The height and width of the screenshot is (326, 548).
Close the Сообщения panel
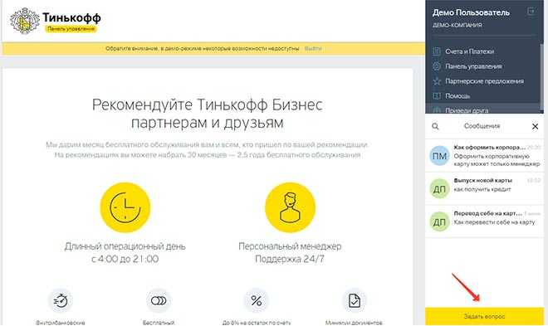[x=535, y=126]
